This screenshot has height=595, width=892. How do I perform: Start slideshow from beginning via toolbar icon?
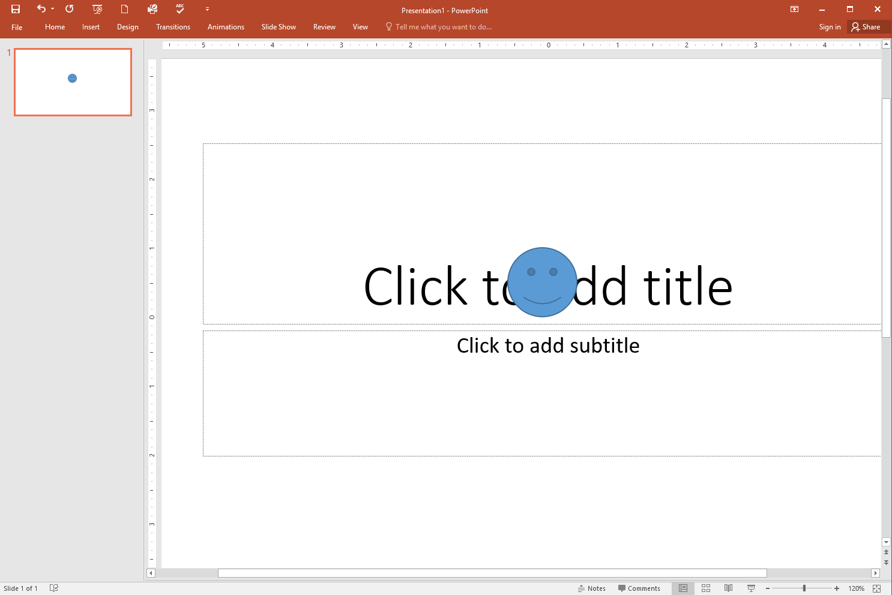(97, 9)
